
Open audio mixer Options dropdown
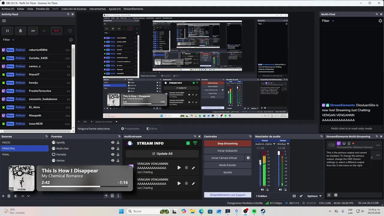pos(314,196)
